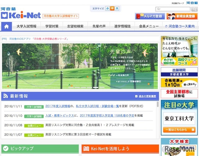This screenshot has height=156, width=199.
Task: Click 大学入試情報 tag on 2016/11/11 row
Action: [x=34, y=107]
